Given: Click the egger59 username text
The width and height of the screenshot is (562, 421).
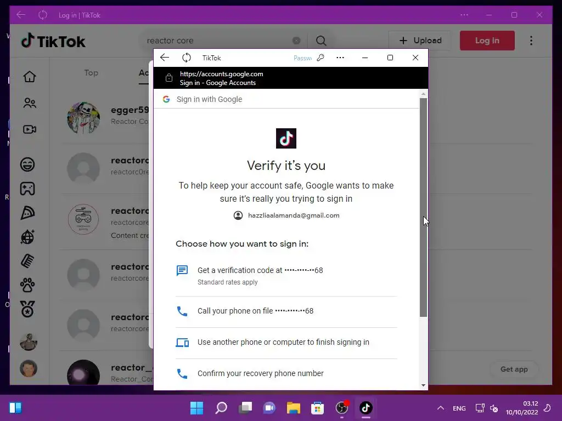Looking at the screenshot, I should [x=130, y=110].
